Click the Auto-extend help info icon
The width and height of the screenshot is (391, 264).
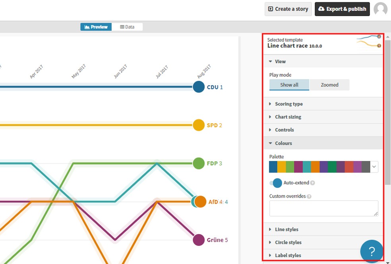[312, 183]
